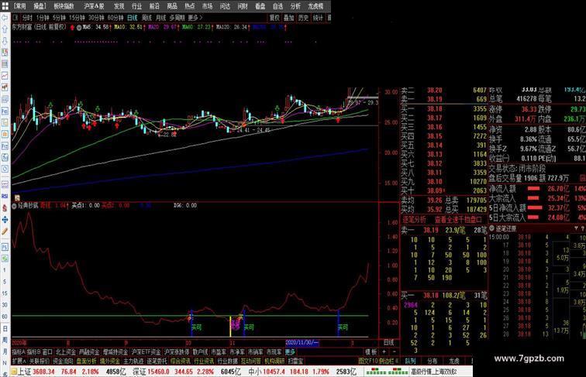Select the 资金流向 bottom tab
Viewport: 586px width, 377px height.
63,361
